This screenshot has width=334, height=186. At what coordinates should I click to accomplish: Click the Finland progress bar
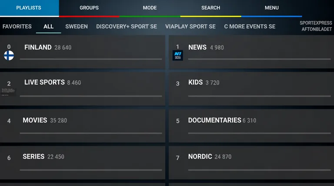coord(91,59)
